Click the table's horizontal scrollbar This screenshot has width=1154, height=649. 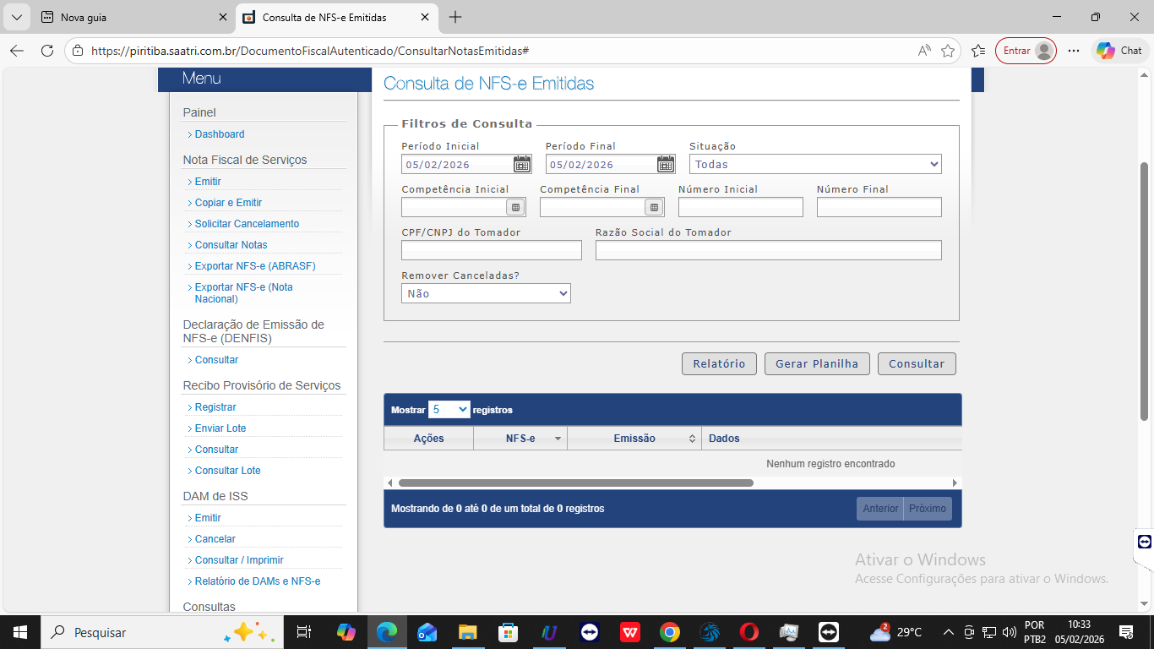coord(575,483)
